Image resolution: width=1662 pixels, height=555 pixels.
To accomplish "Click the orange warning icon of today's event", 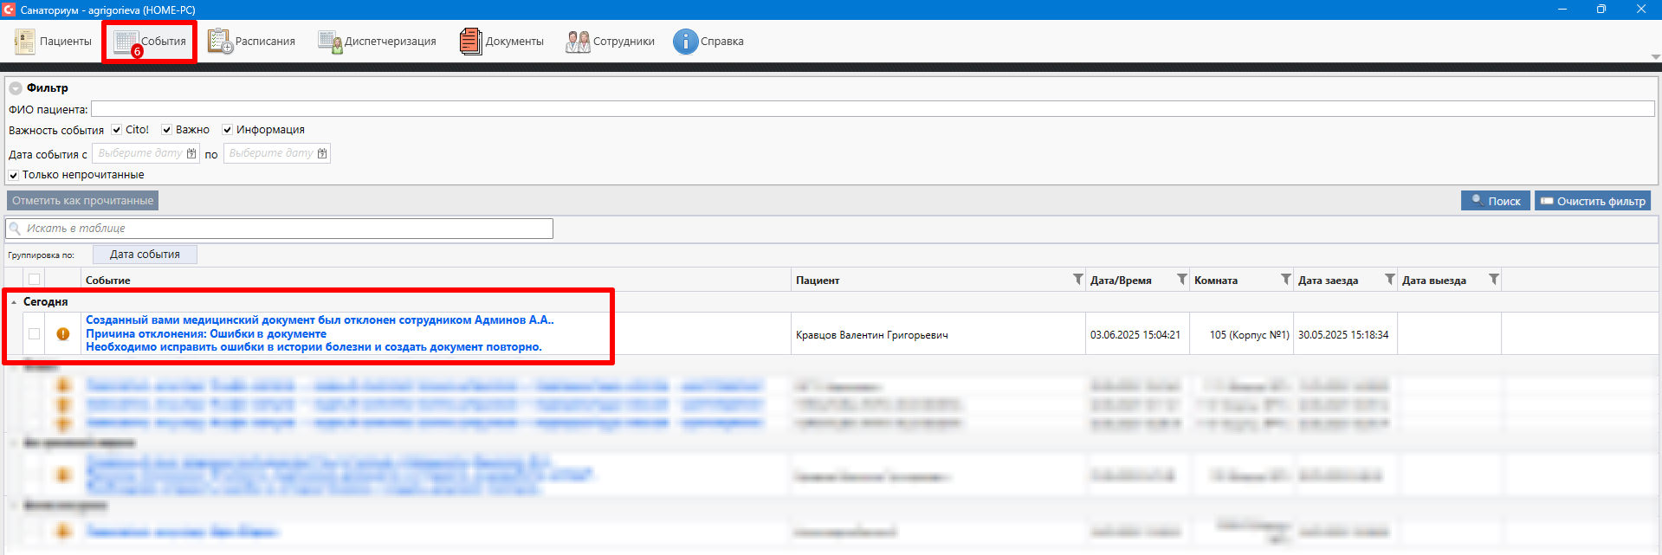I will [x=63, y=334].
